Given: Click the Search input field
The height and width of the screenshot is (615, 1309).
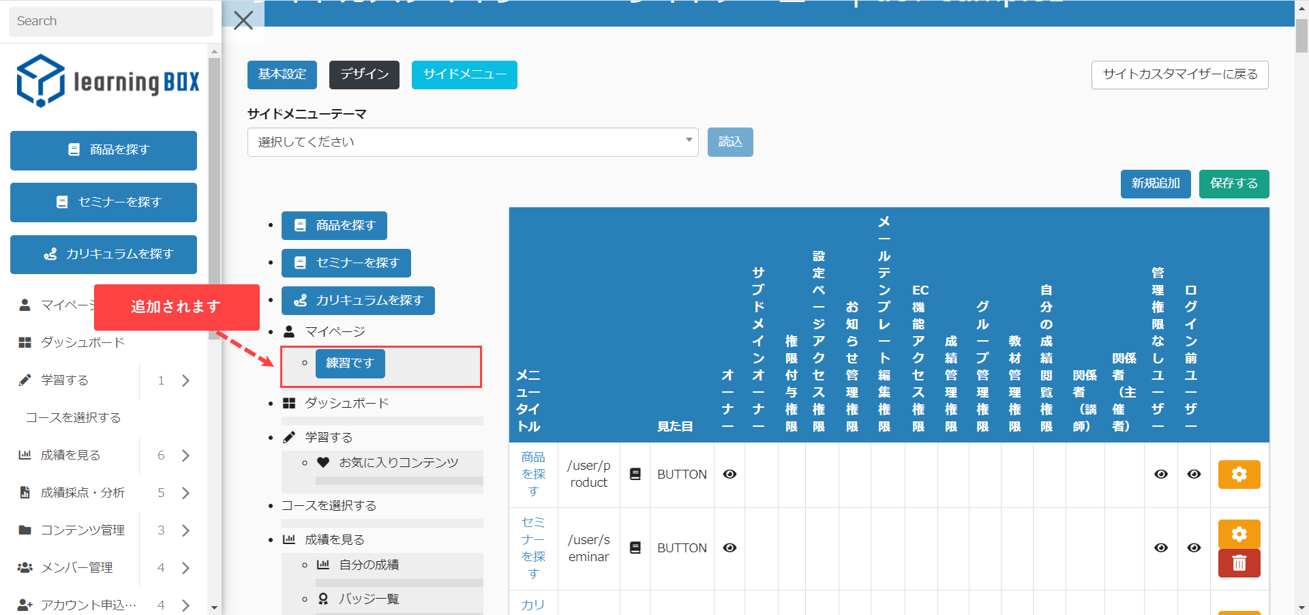Looking at the screenshot, I should click(110, 21).
